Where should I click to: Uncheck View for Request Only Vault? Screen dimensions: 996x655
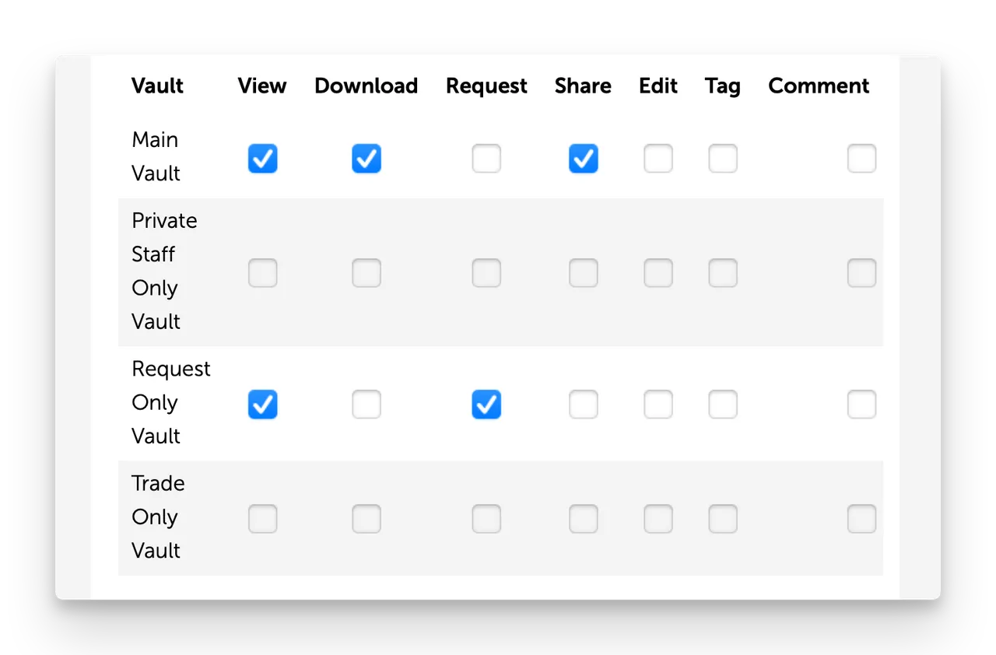(x=262, y=405)
